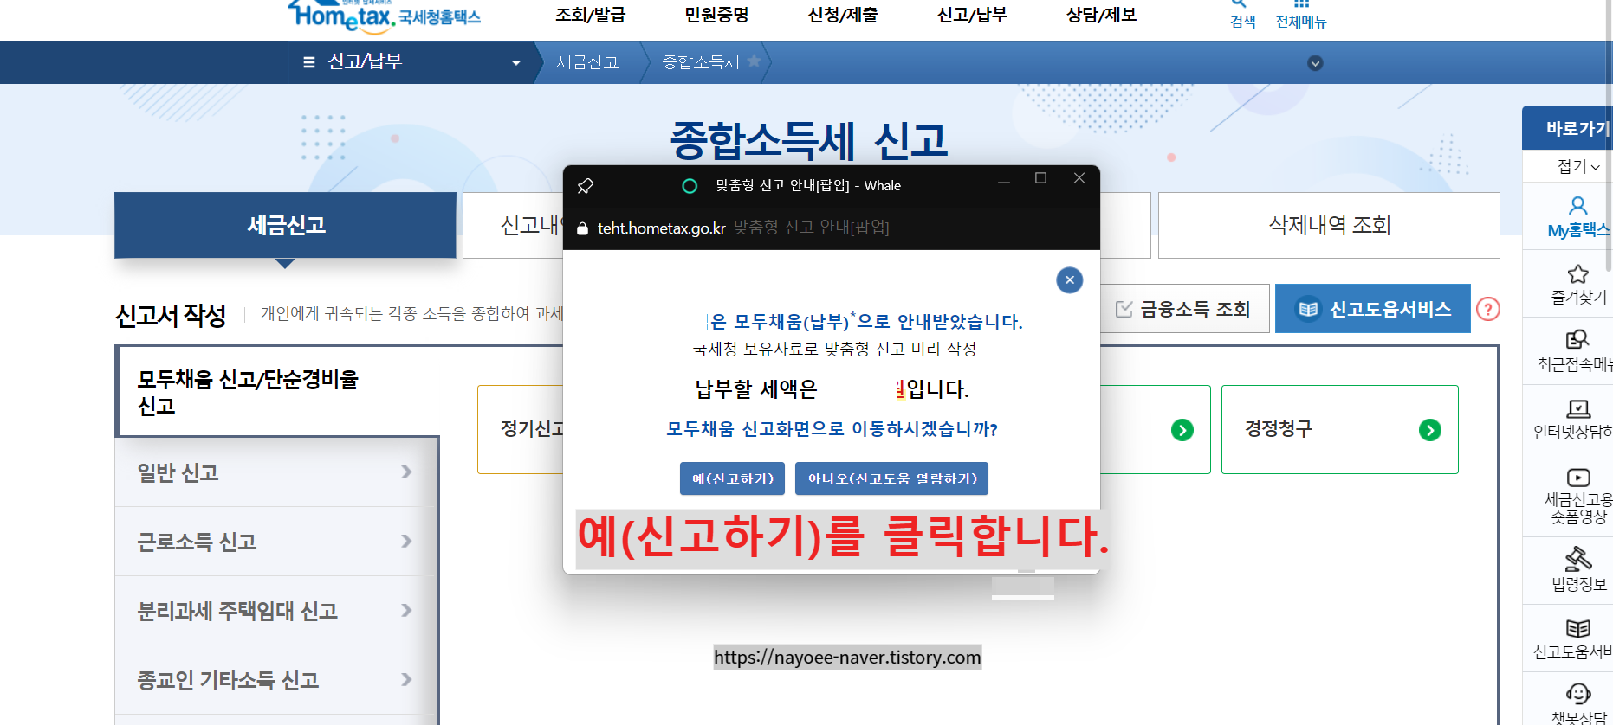1613x725 pixels.
Task: Select the 삭제내역 조회 tab
Action: (1329, 225)
